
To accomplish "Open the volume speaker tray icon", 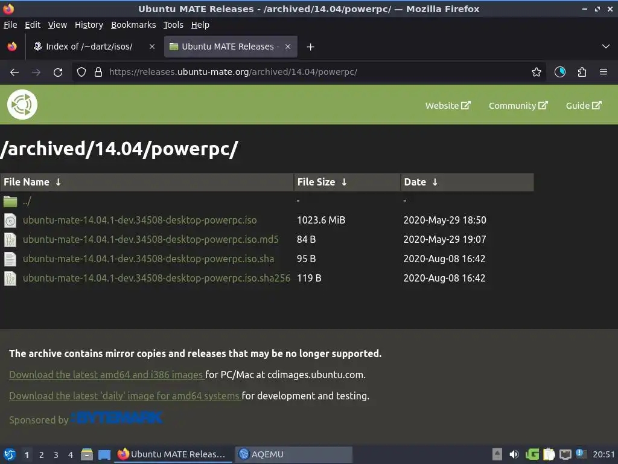I will click(514, 454).
